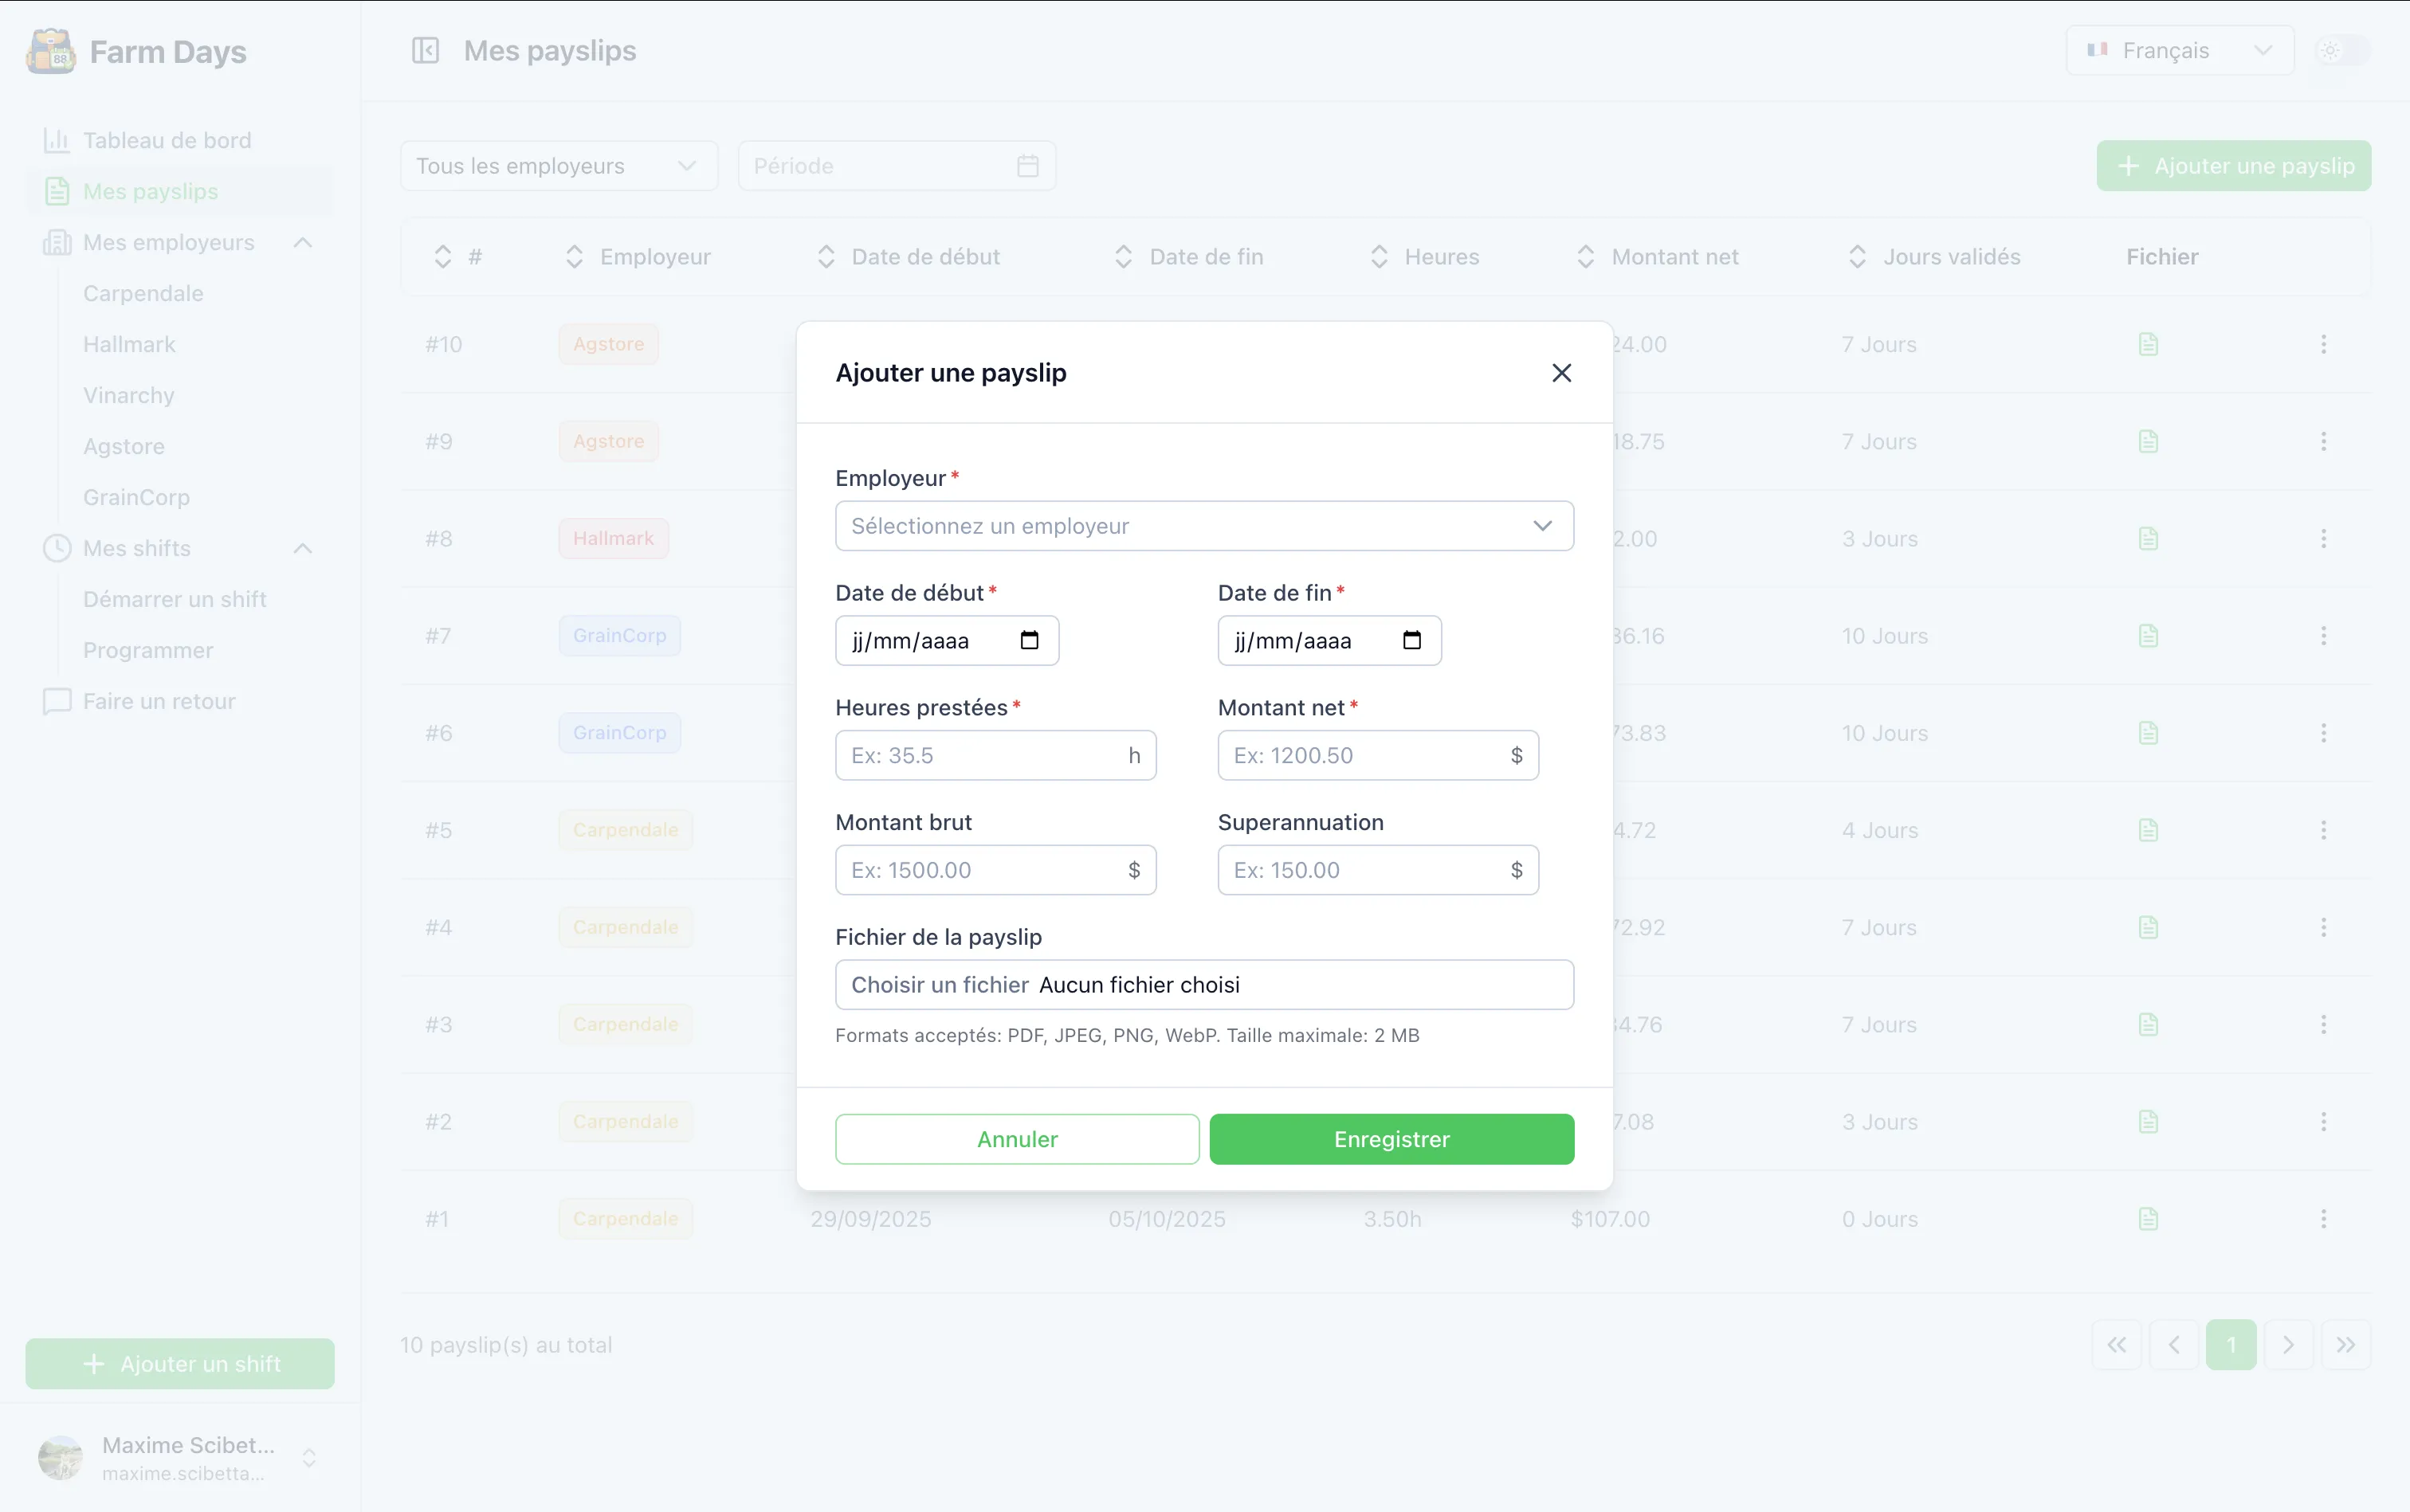The image size is (2410, 1512).
Task: Open file icon for payslip #1
Action: point(2148,1219)
